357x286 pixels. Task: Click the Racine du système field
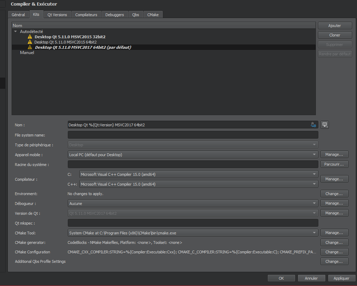click(193, 164)
